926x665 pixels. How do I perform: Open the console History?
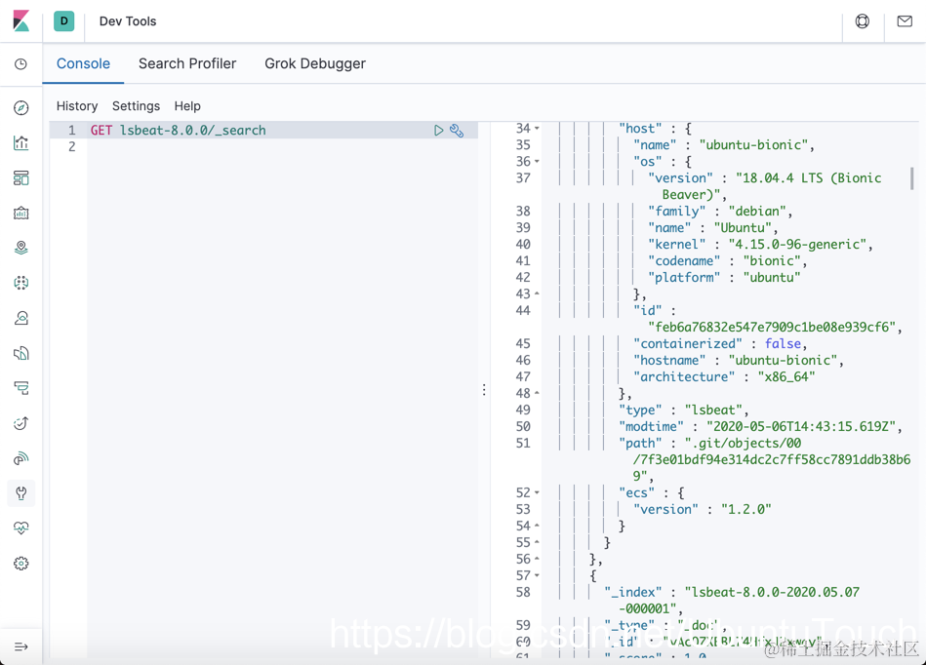[77, 106]
